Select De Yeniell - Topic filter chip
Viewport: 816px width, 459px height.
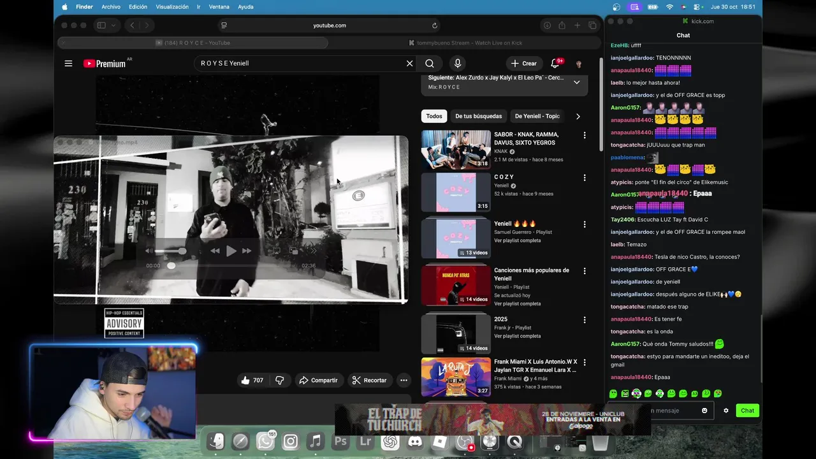537,116
